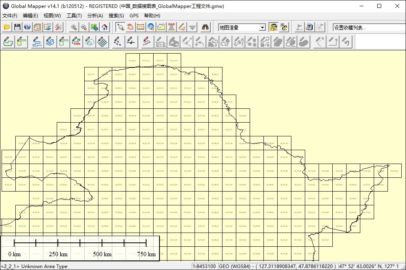The image size is (406, 270).
Task: Click the binoculars search icon
Action: pyautogui.click(x=205, y=27)
